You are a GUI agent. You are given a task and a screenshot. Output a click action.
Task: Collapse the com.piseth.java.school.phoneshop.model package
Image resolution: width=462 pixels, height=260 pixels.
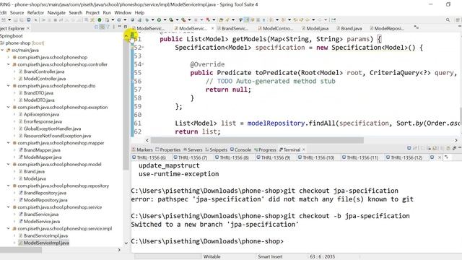point(9,164)
